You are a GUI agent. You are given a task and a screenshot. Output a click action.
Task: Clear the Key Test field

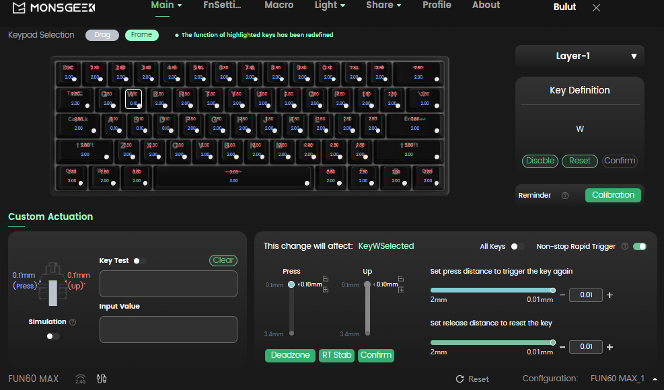coord(223,260)
